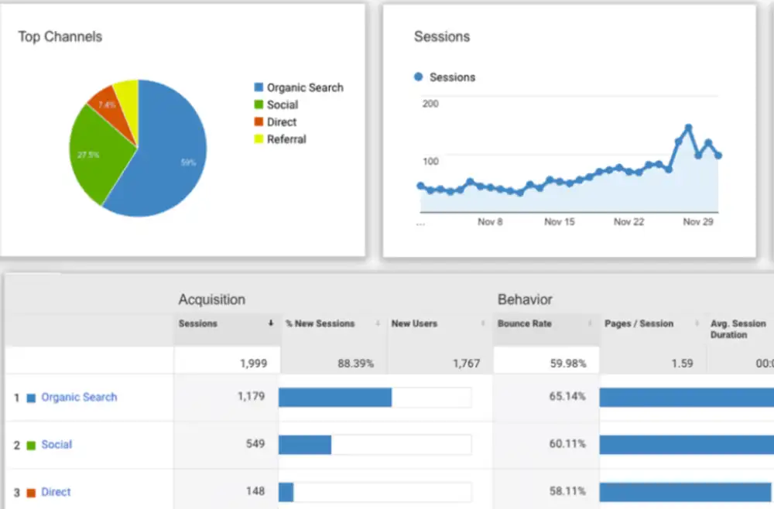This screenshot has height=509, width=774.
Task: Open the Organic Search channel link
Action: pos(79,397)
